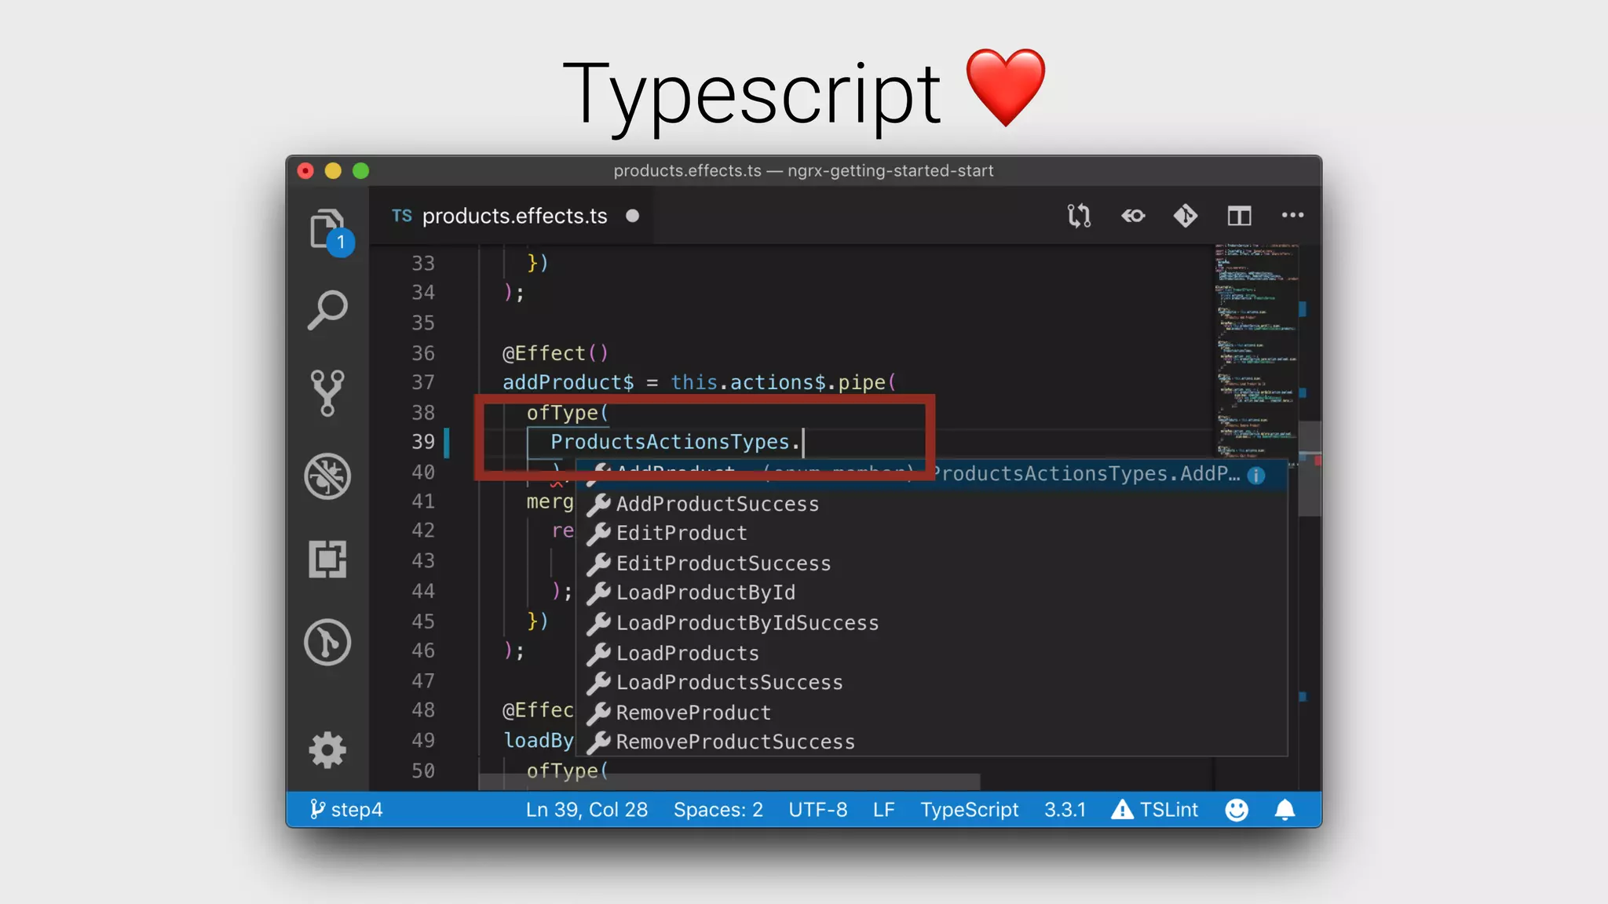Pick LoadProductByIdSuccess from suggestions
Viewport: 1608px width, 904px height.
[x=932, y=623]
